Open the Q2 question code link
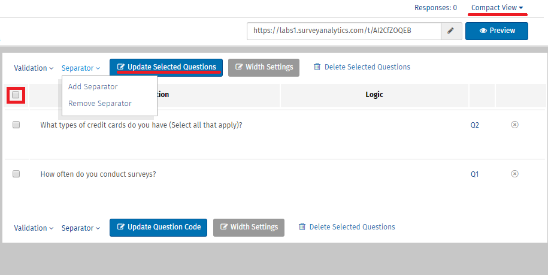Image resolution: width=548 pixels, height=275 pixels. [474, 125]
